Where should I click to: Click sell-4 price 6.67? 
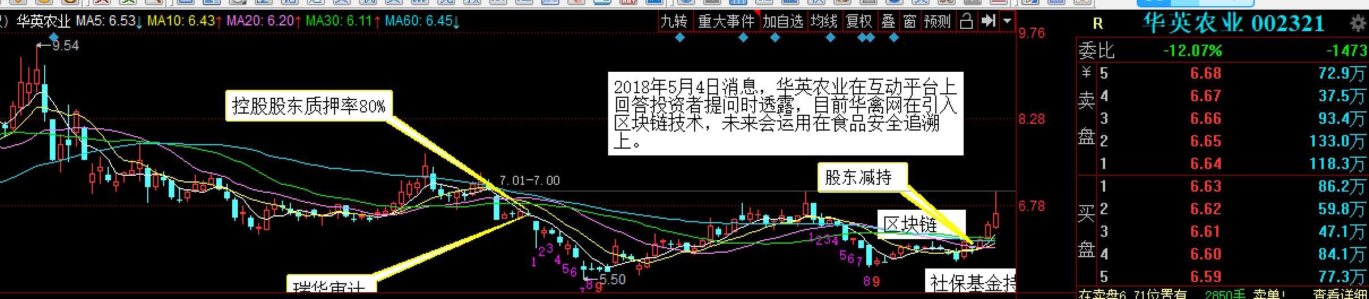(1205, 96)
